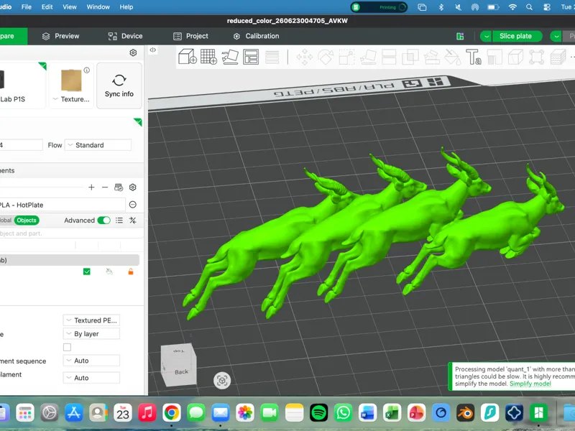Select the Rotate tool in the toolbar
575x431 pixels.
(x=326, y=57)
